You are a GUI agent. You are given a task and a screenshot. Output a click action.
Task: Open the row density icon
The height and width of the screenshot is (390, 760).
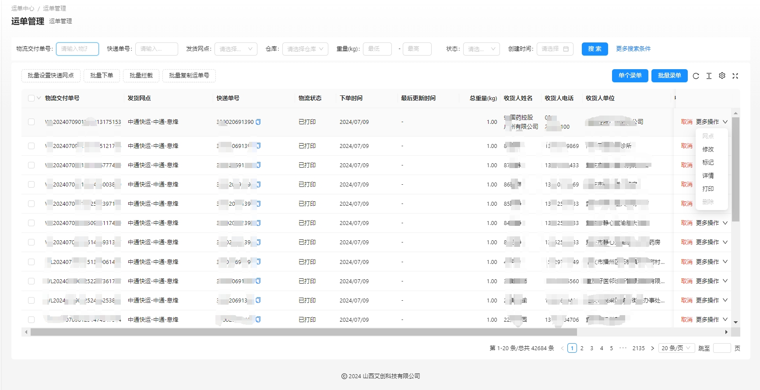tap(709, 76)
